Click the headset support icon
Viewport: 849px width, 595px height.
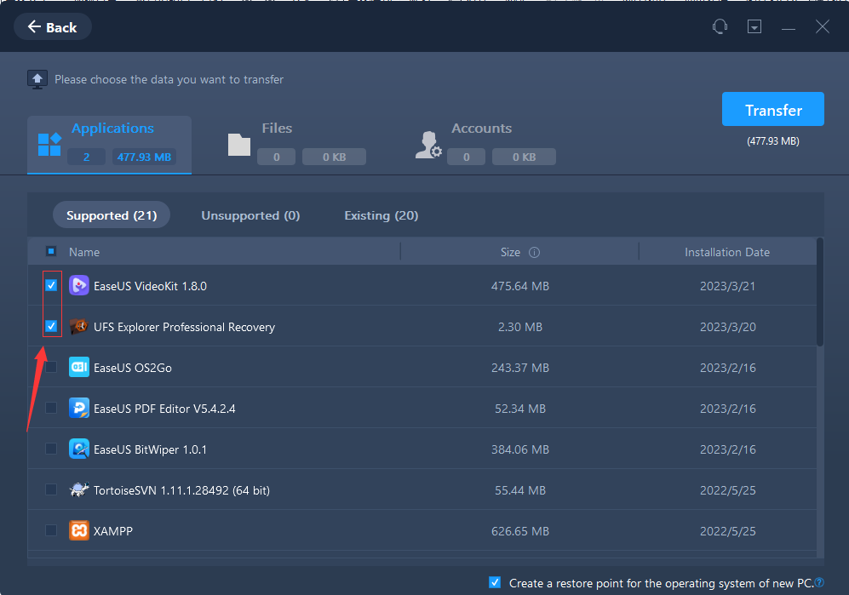720,26
